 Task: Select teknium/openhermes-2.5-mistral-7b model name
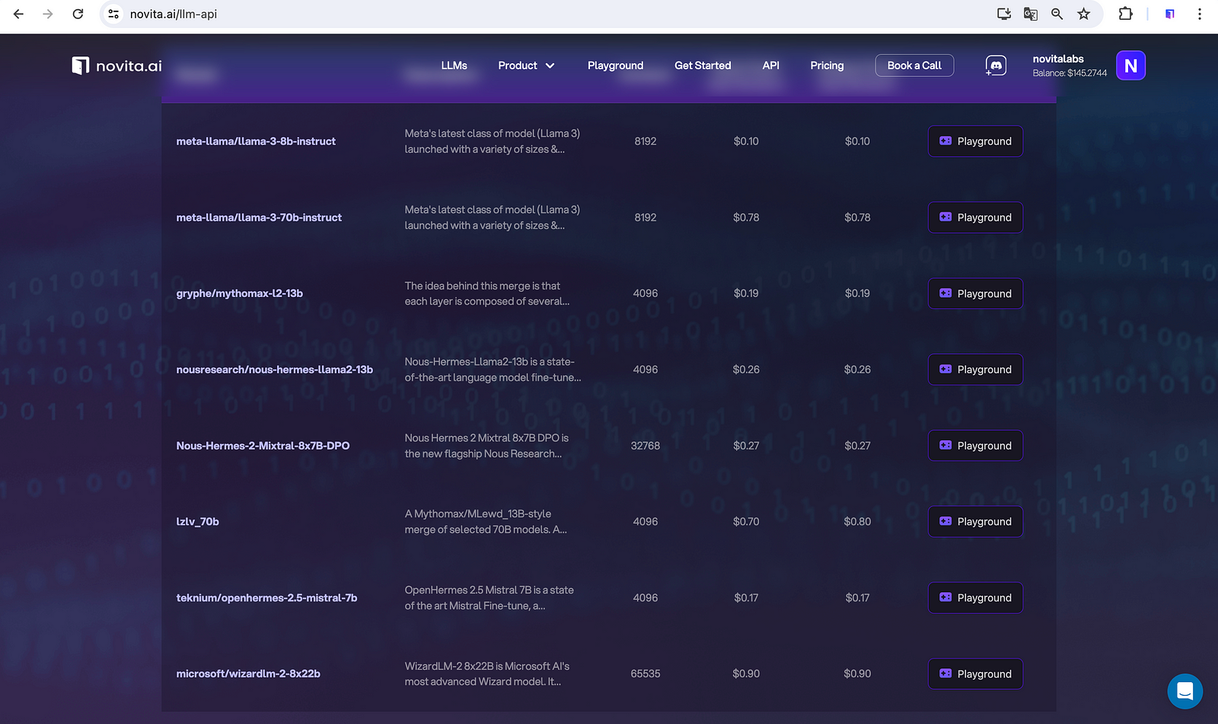[x=266, y=598]
